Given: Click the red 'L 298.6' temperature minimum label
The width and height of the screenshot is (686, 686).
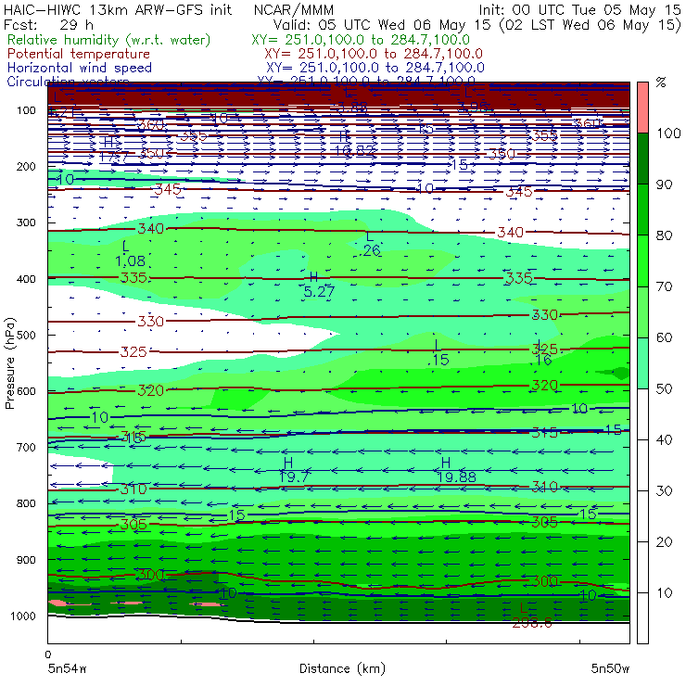Looking at the screenshot, I should coord(531,616).
